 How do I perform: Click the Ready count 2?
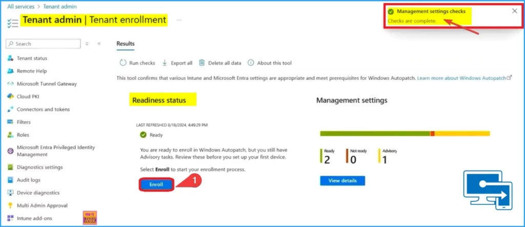click(x=327, y=160)
